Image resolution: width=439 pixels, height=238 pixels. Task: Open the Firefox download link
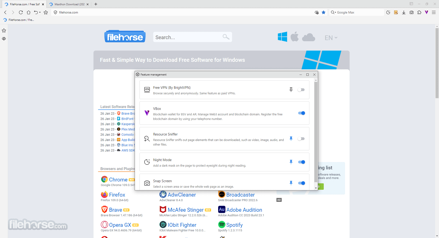117,195
